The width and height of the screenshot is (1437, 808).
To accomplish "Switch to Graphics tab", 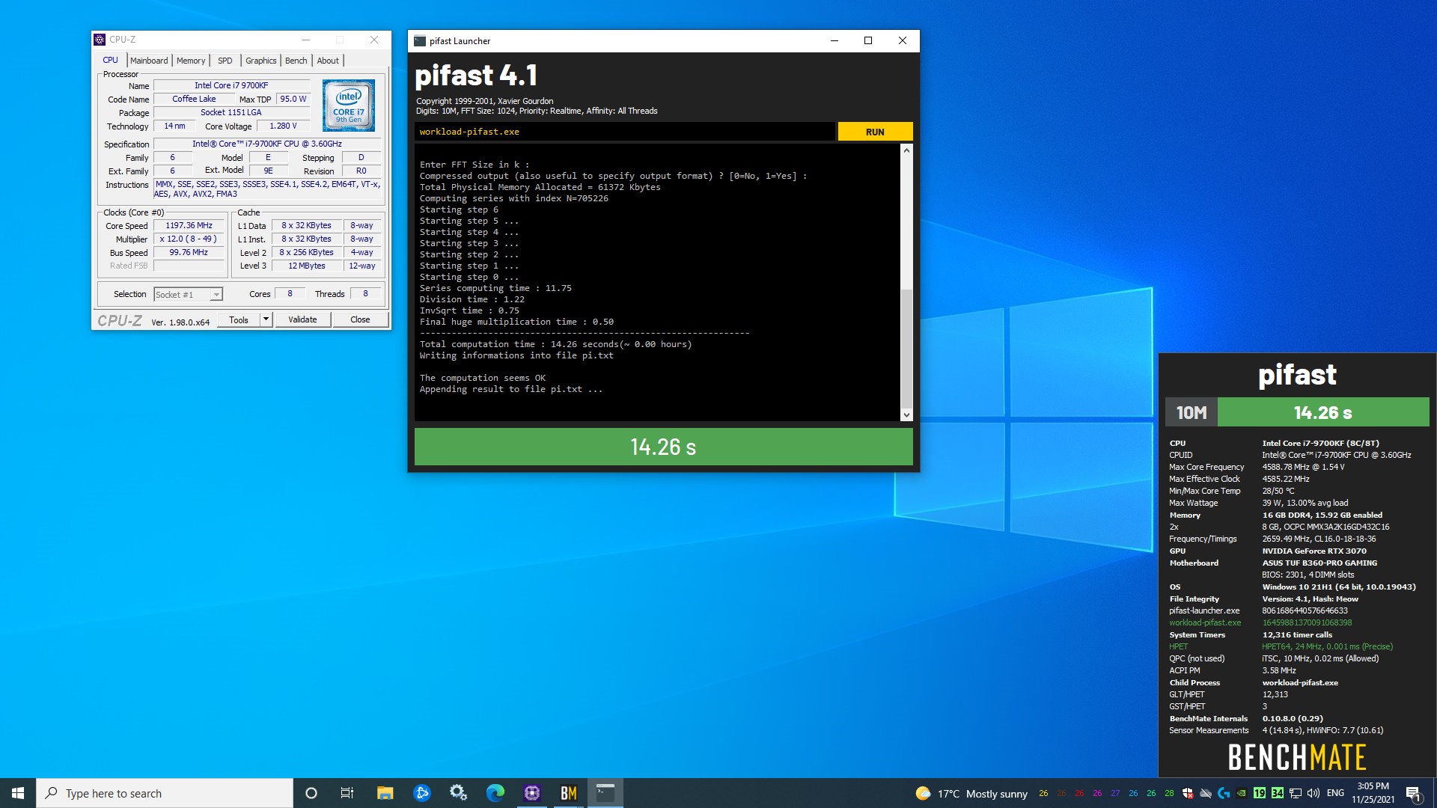I will point(261,61).
